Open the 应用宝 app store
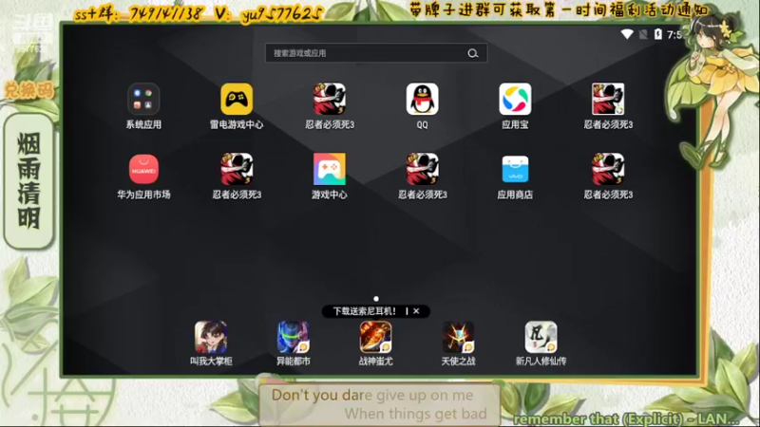Image resolution: width=760 pixels, height=427 pixels. point(515,100)
